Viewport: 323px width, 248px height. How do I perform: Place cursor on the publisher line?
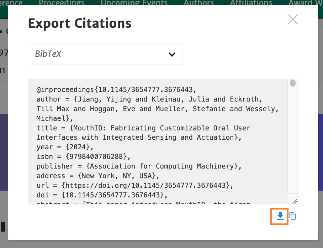139,166
